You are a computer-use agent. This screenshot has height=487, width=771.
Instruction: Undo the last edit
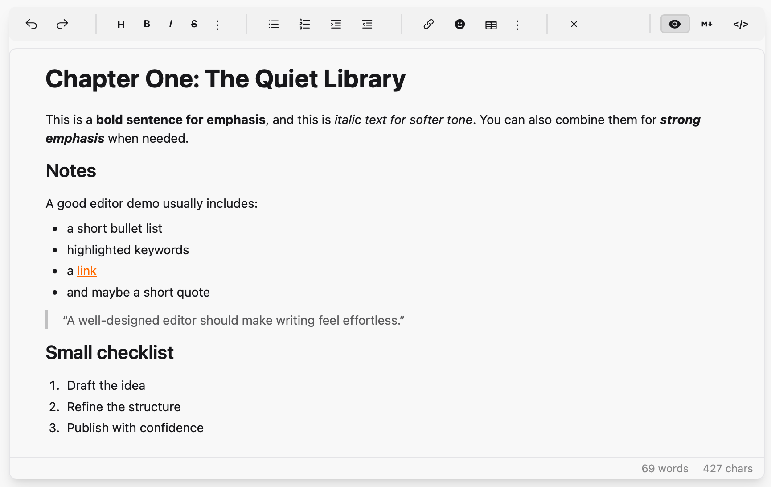(31, 24)
